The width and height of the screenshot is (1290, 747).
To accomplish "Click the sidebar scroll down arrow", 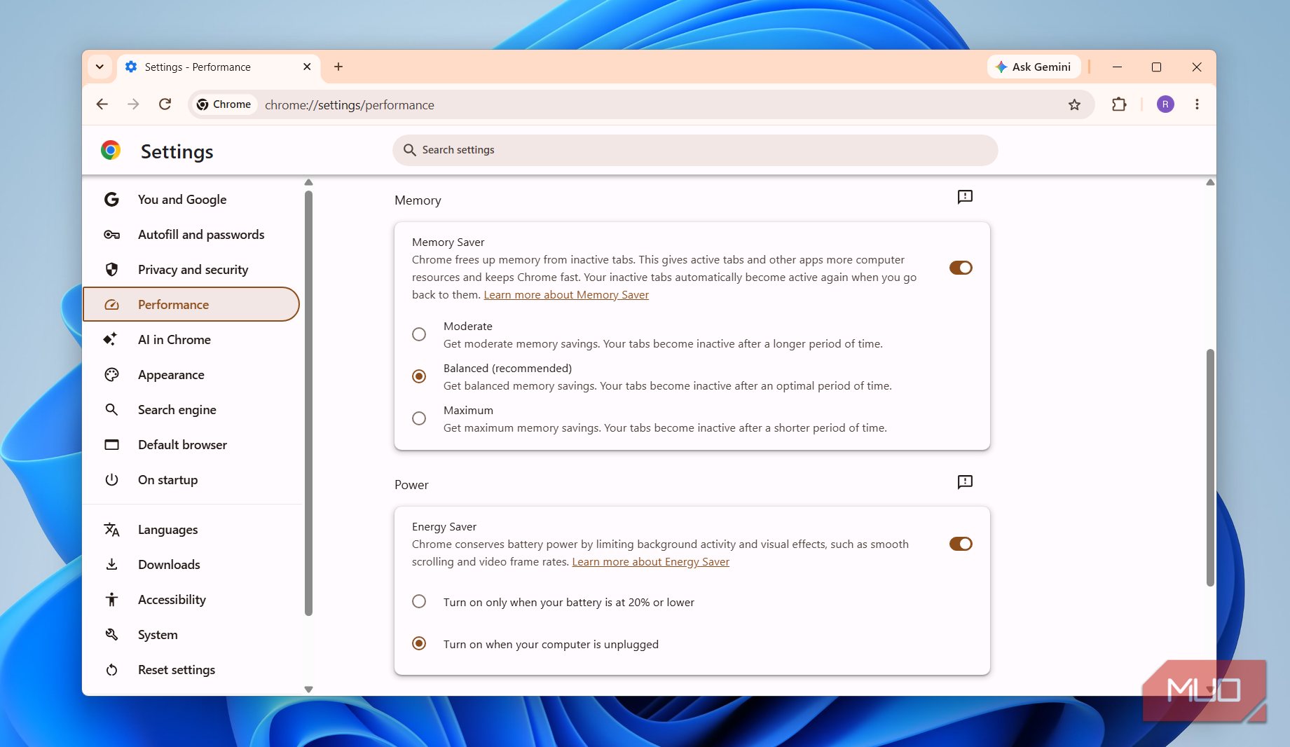I will (x=308, y=689).
